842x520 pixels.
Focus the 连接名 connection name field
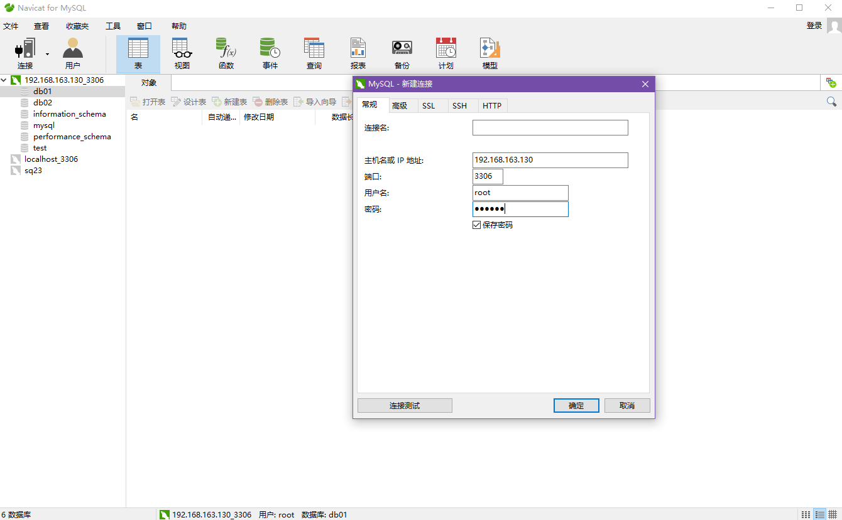point(550,128)
